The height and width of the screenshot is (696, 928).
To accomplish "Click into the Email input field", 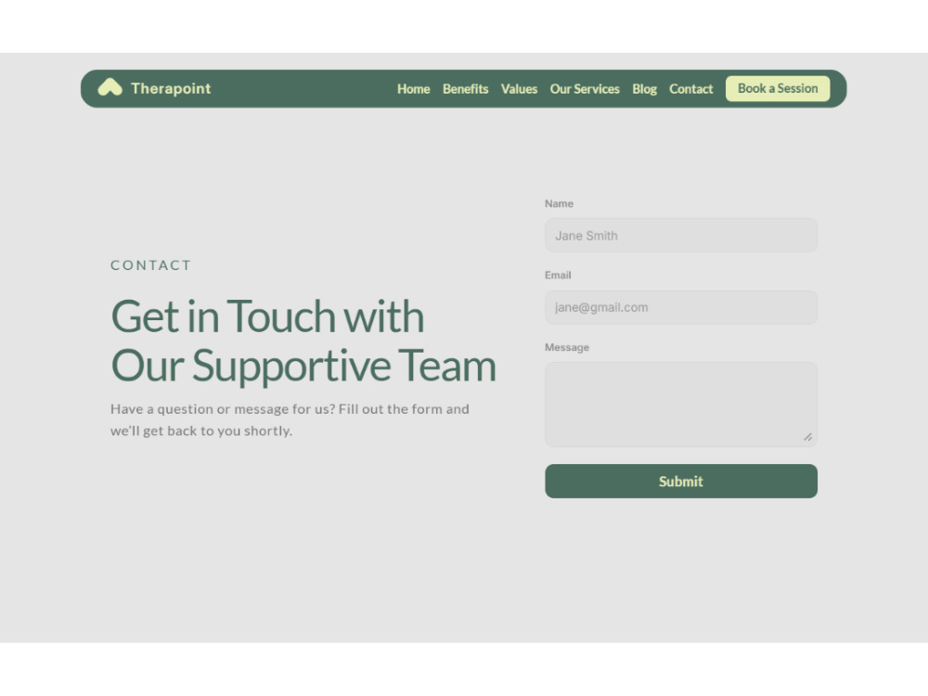I will [x=680, y=307].
